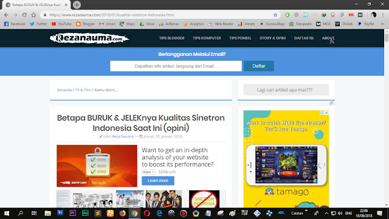This screenshot has height=219, width=389.
Task: Open a new browser tab
Action: click(x=77, y=5)
